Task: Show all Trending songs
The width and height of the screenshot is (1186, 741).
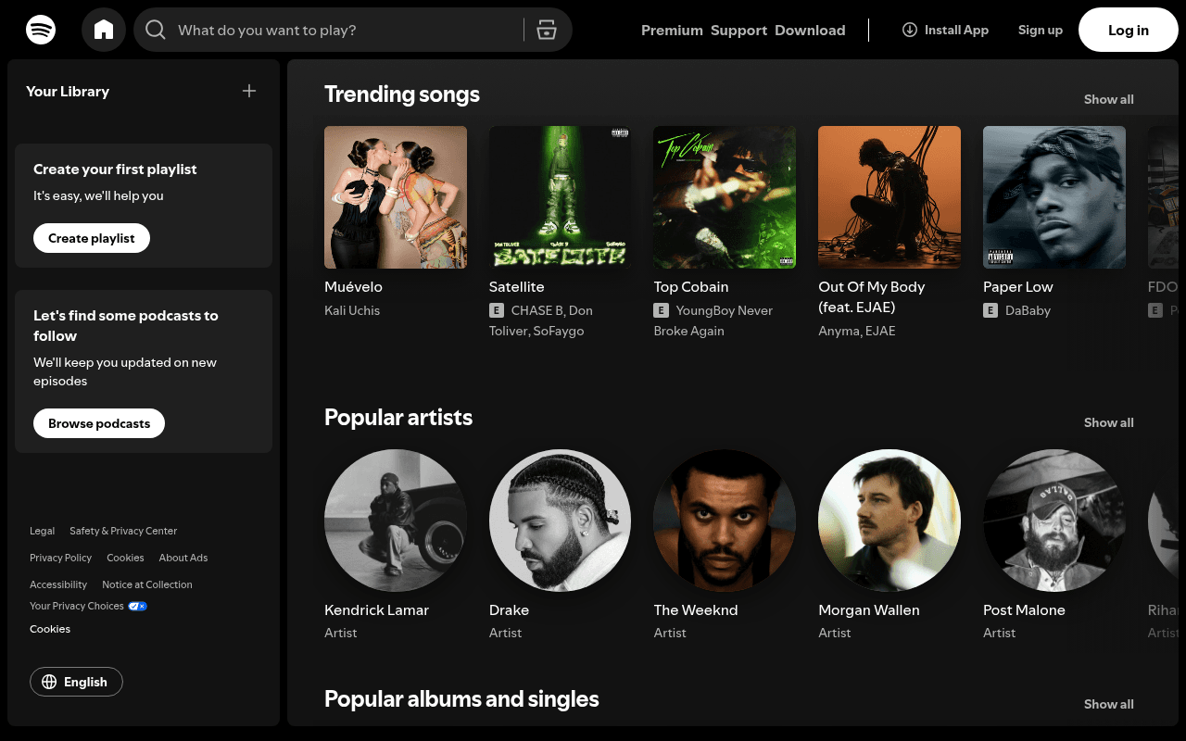Action: (1108, 99)
